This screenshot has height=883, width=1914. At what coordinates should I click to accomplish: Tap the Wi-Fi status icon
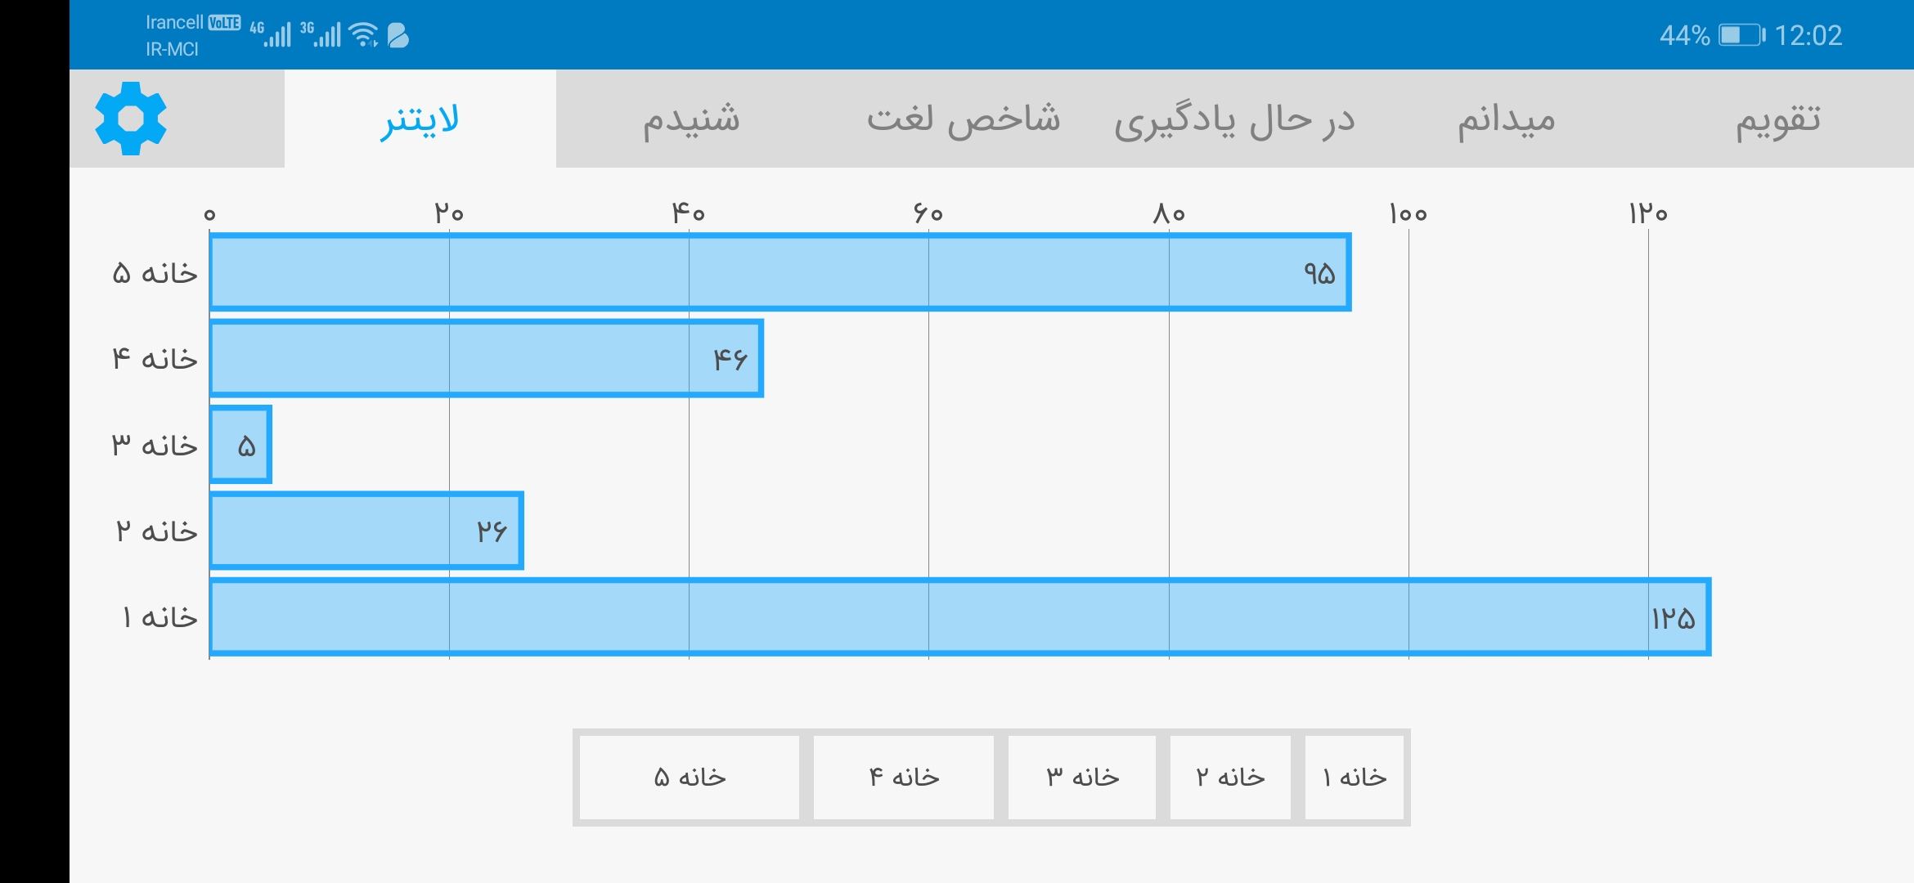click(x=363, y=34)
